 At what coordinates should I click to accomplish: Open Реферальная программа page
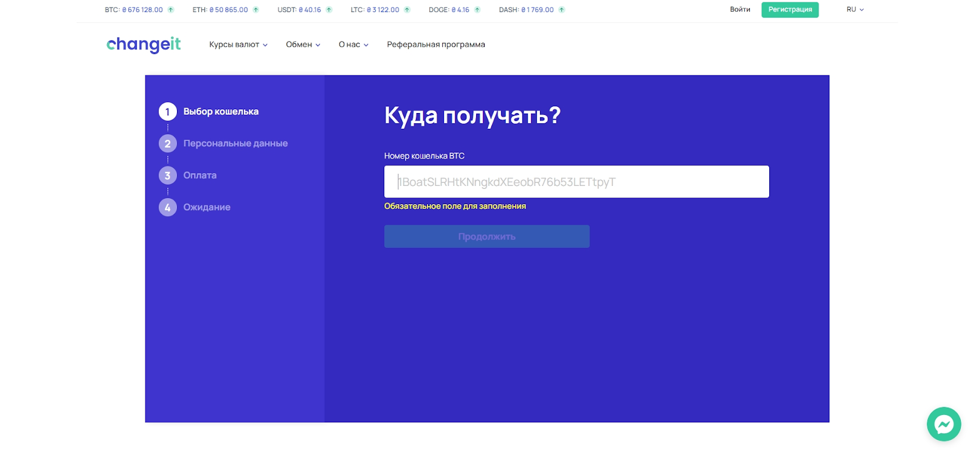coord(436,44)
